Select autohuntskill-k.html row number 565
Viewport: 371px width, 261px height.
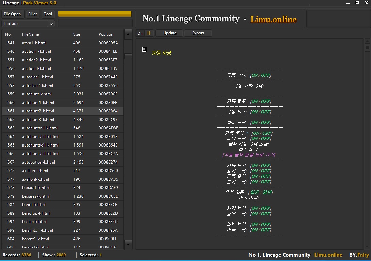coord(63,145)
